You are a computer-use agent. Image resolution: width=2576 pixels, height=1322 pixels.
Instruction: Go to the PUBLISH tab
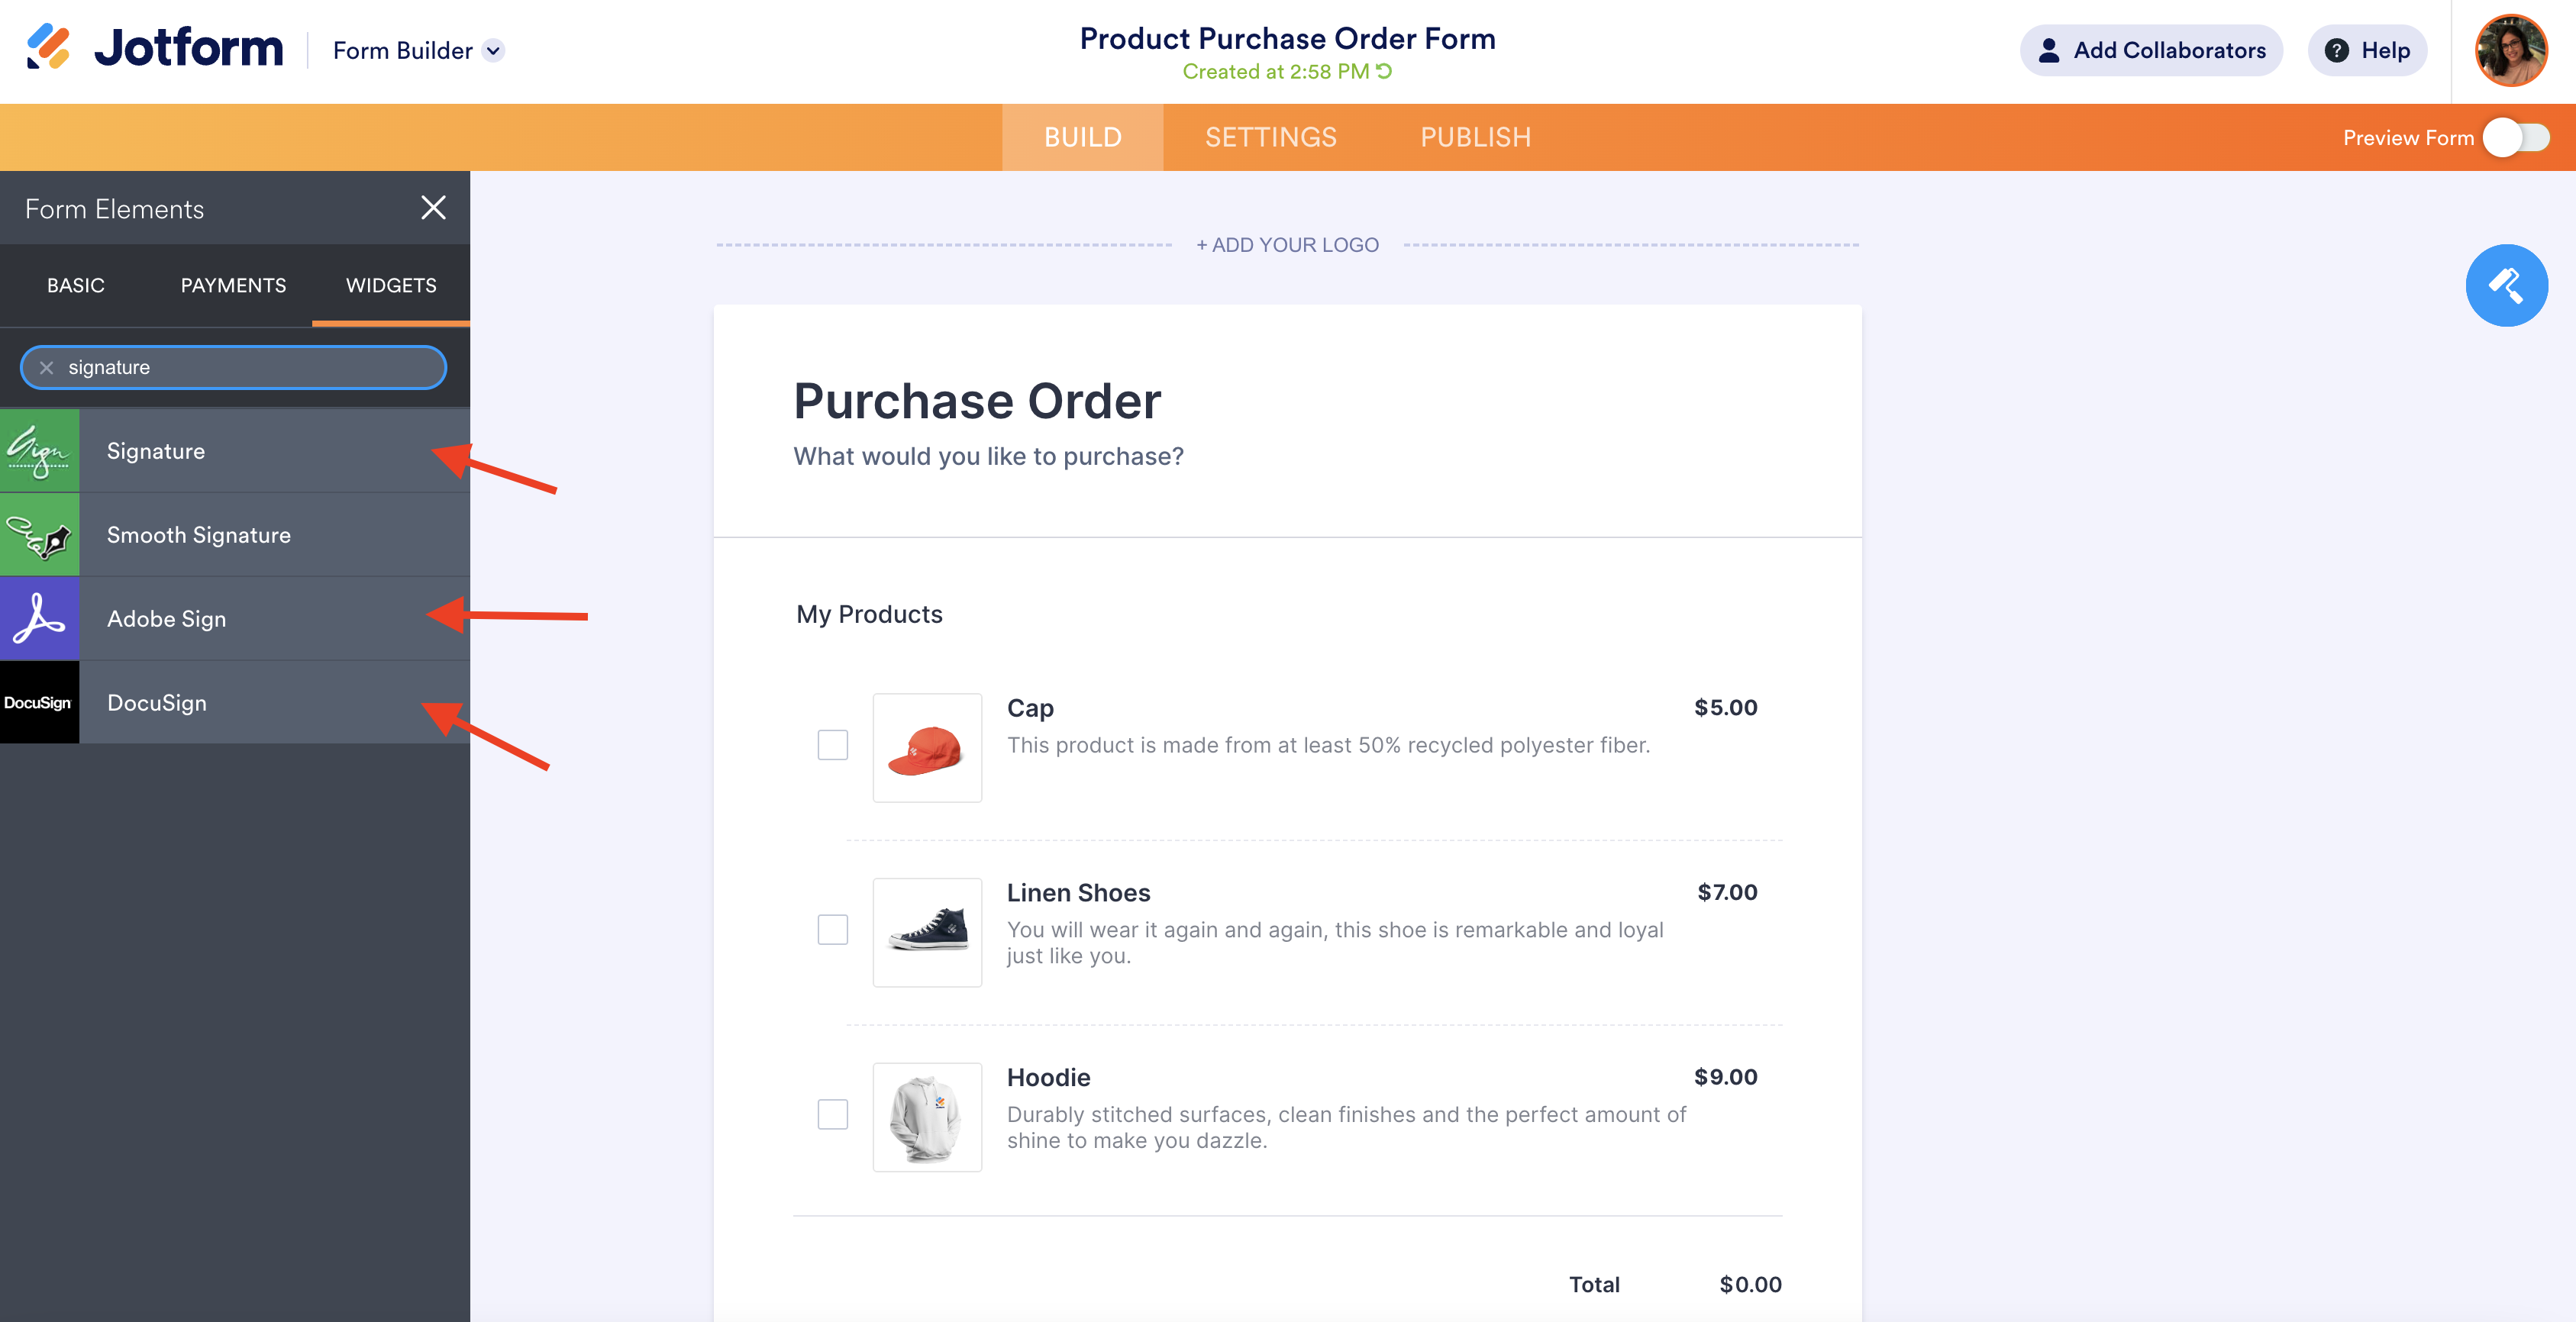[1475, 138]
